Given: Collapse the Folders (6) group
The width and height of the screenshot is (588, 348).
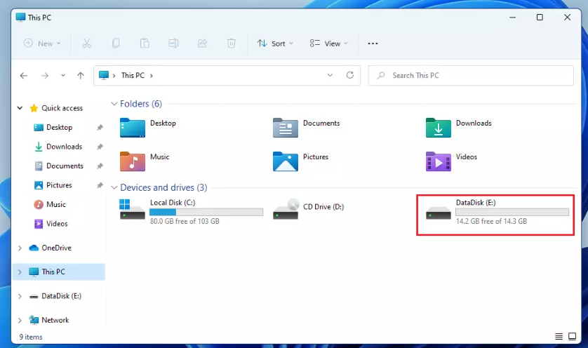Looking at the screenshot, I should (x=114, y=104).
